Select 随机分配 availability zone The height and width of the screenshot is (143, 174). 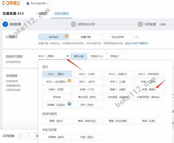coord(79,56)
